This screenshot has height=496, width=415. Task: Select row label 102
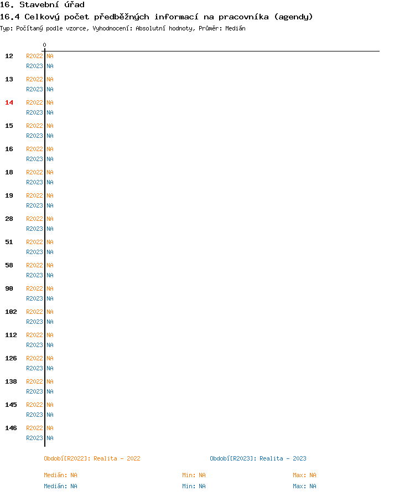click(11, 312)
